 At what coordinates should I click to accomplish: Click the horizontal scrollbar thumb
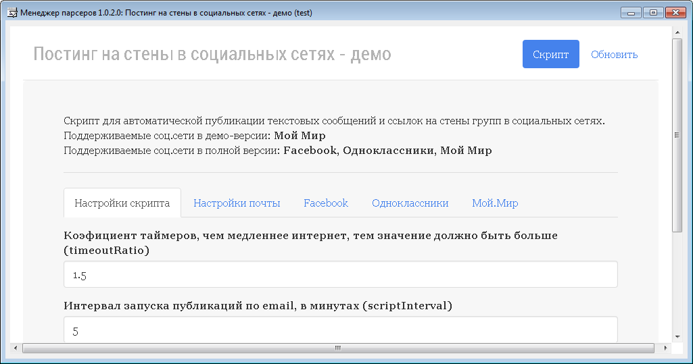click(338, 348)
